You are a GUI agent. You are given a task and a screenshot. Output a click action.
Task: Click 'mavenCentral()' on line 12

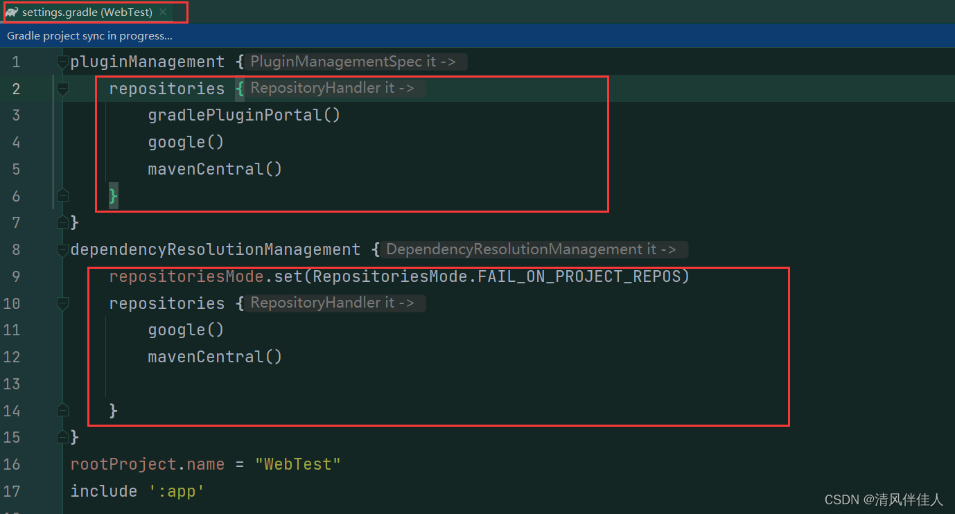[215, 357]
